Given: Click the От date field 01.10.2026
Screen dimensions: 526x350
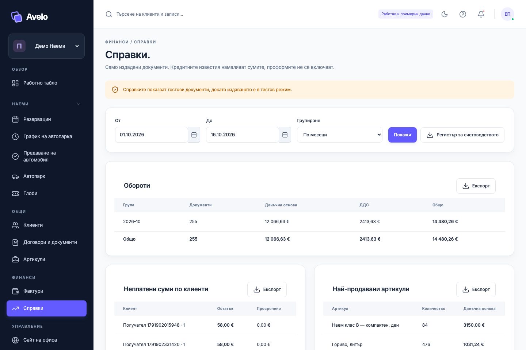Looking at the screenshot, I should click(x=152, y=135).
